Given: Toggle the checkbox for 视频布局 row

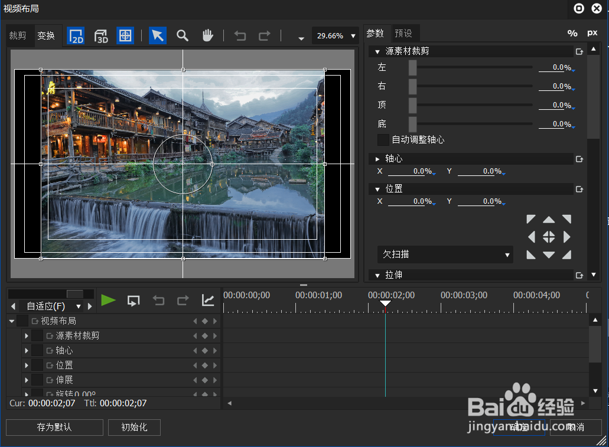Looking at the screenshot, I should point(22,321).
